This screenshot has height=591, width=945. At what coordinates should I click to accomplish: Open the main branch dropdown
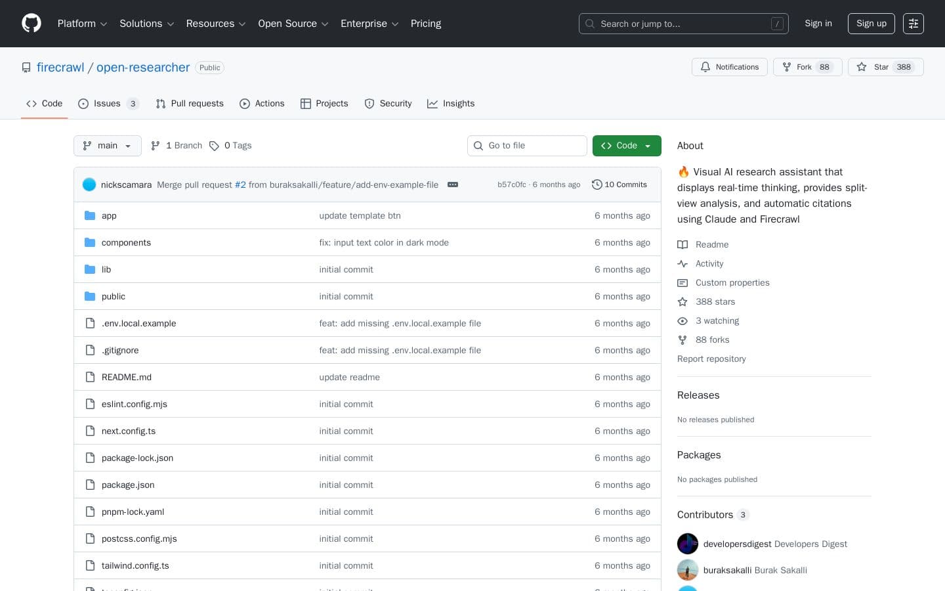coord(107,146)
